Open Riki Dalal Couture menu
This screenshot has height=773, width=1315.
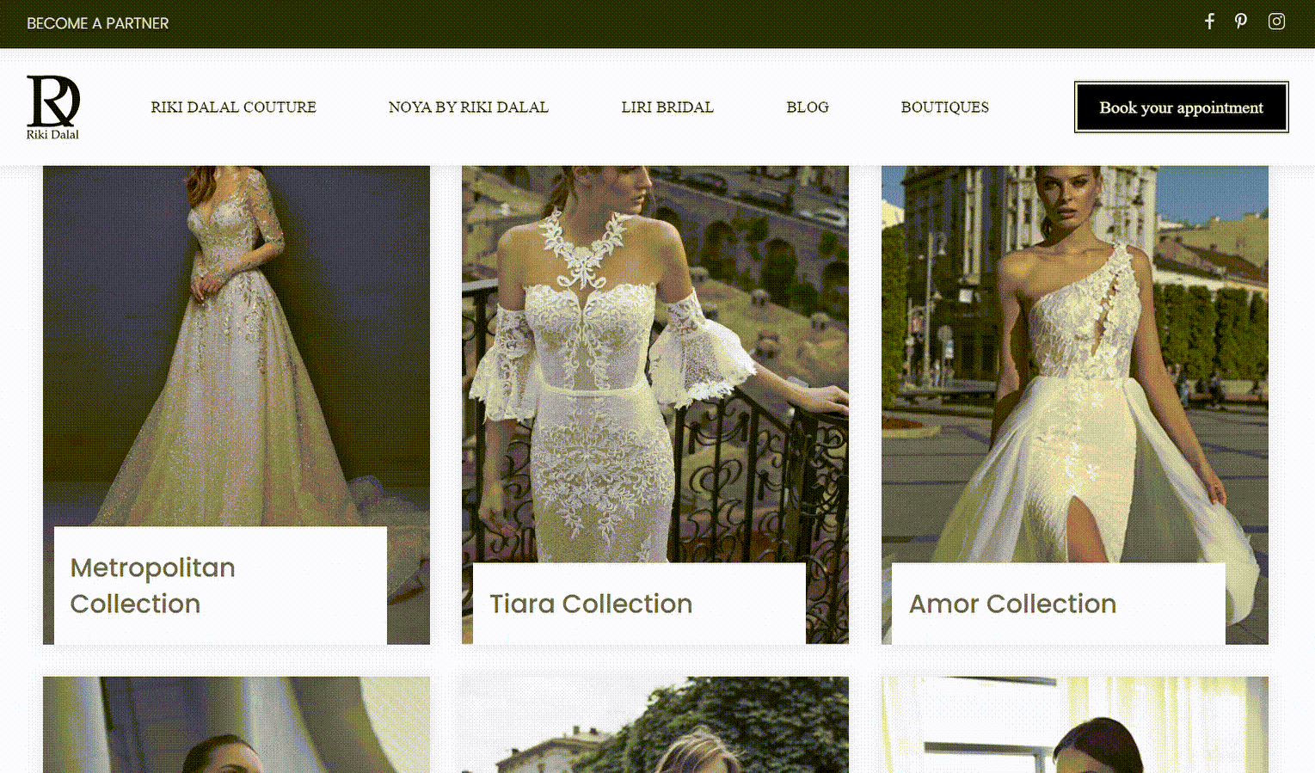[x=233, y=107]
